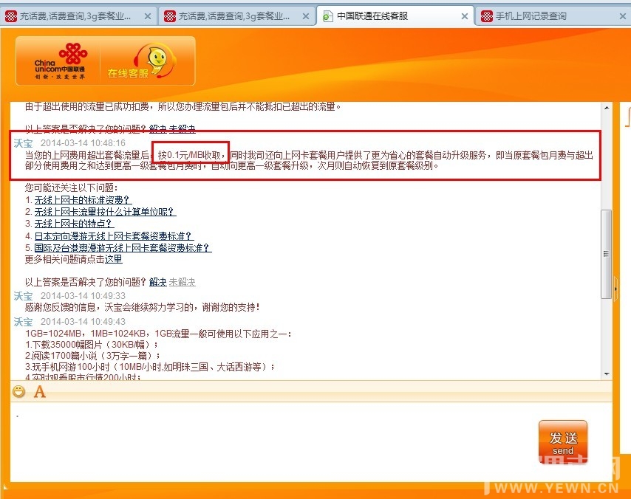Click the 在线客服 mascot icon
Screen dimensions: 631x499
(x=154, y=61)
